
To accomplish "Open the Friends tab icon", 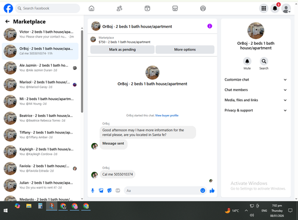I will [119, 8].
